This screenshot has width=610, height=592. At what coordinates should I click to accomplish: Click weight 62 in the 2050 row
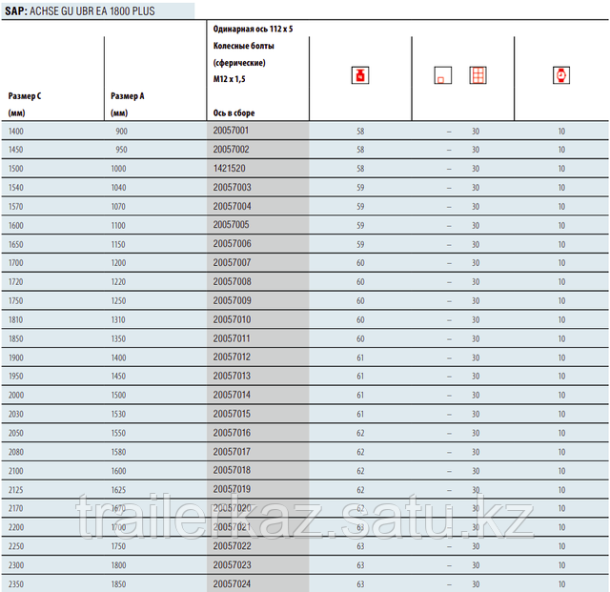[x=360, y=433]
